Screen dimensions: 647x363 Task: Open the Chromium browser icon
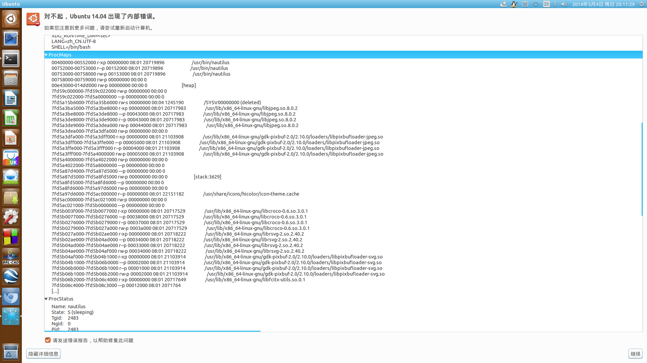point(11,297)
